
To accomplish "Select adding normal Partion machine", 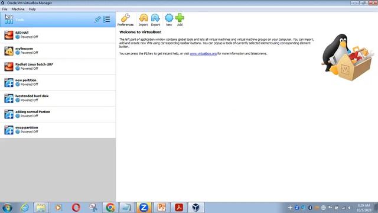I will tap(58, 114).
